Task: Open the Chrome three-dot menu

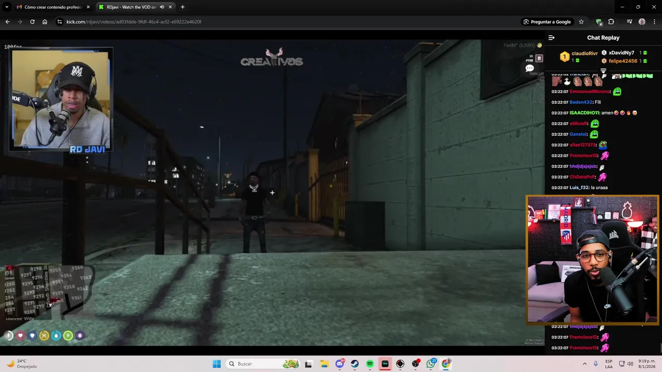Action: click(654, 22)
